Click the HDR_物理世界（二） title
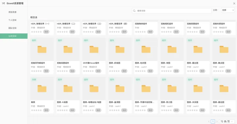This screenshot has width=237, height=124. click(66, 24)
